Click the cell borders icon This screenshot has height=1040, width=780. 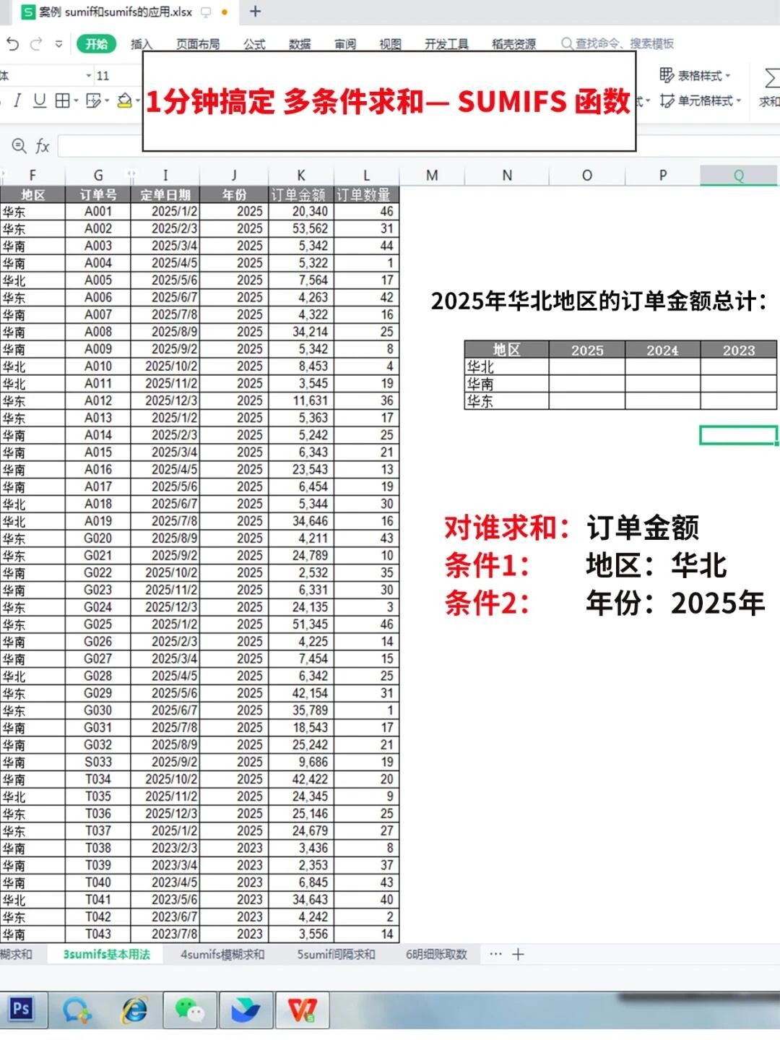point(63,100)
